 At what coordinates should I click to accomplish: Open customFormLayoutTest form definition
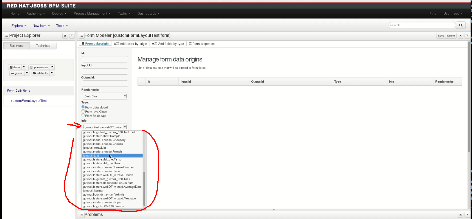[29, 101]
